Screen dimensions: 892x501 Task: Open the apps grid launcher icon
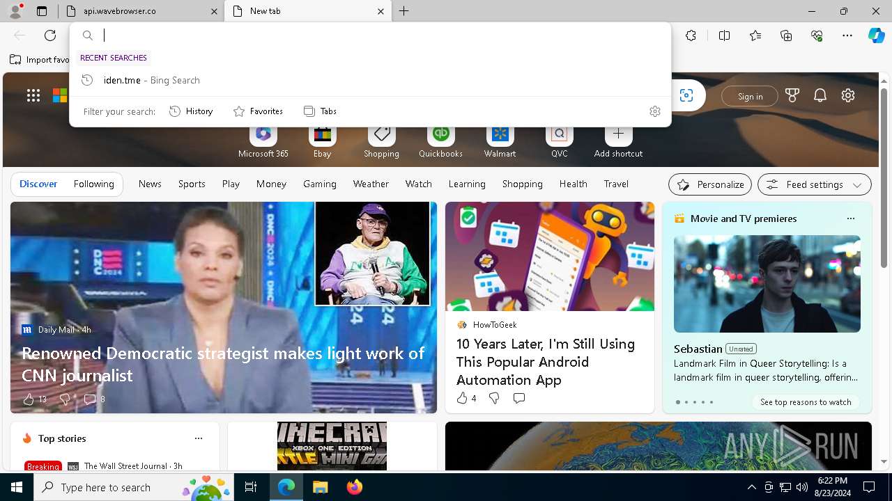pos(33,96)
